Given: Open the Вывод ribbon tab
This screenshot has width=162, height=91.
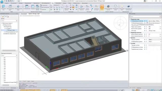Looking at the screenshot, I should click(x=65, y=3).
